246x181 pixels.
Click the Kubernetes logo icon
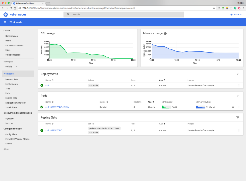coord(6,14)
